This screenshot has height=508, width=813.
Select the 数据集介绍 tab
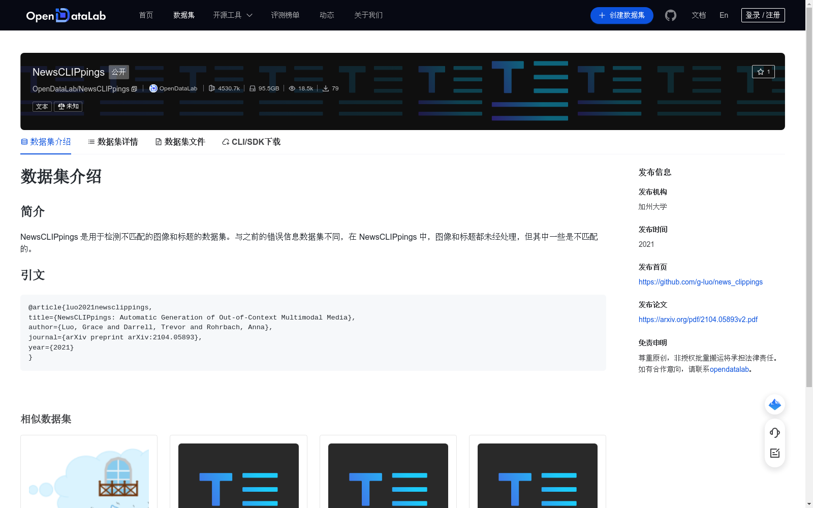pyautogui.click(x=46, y=142)
